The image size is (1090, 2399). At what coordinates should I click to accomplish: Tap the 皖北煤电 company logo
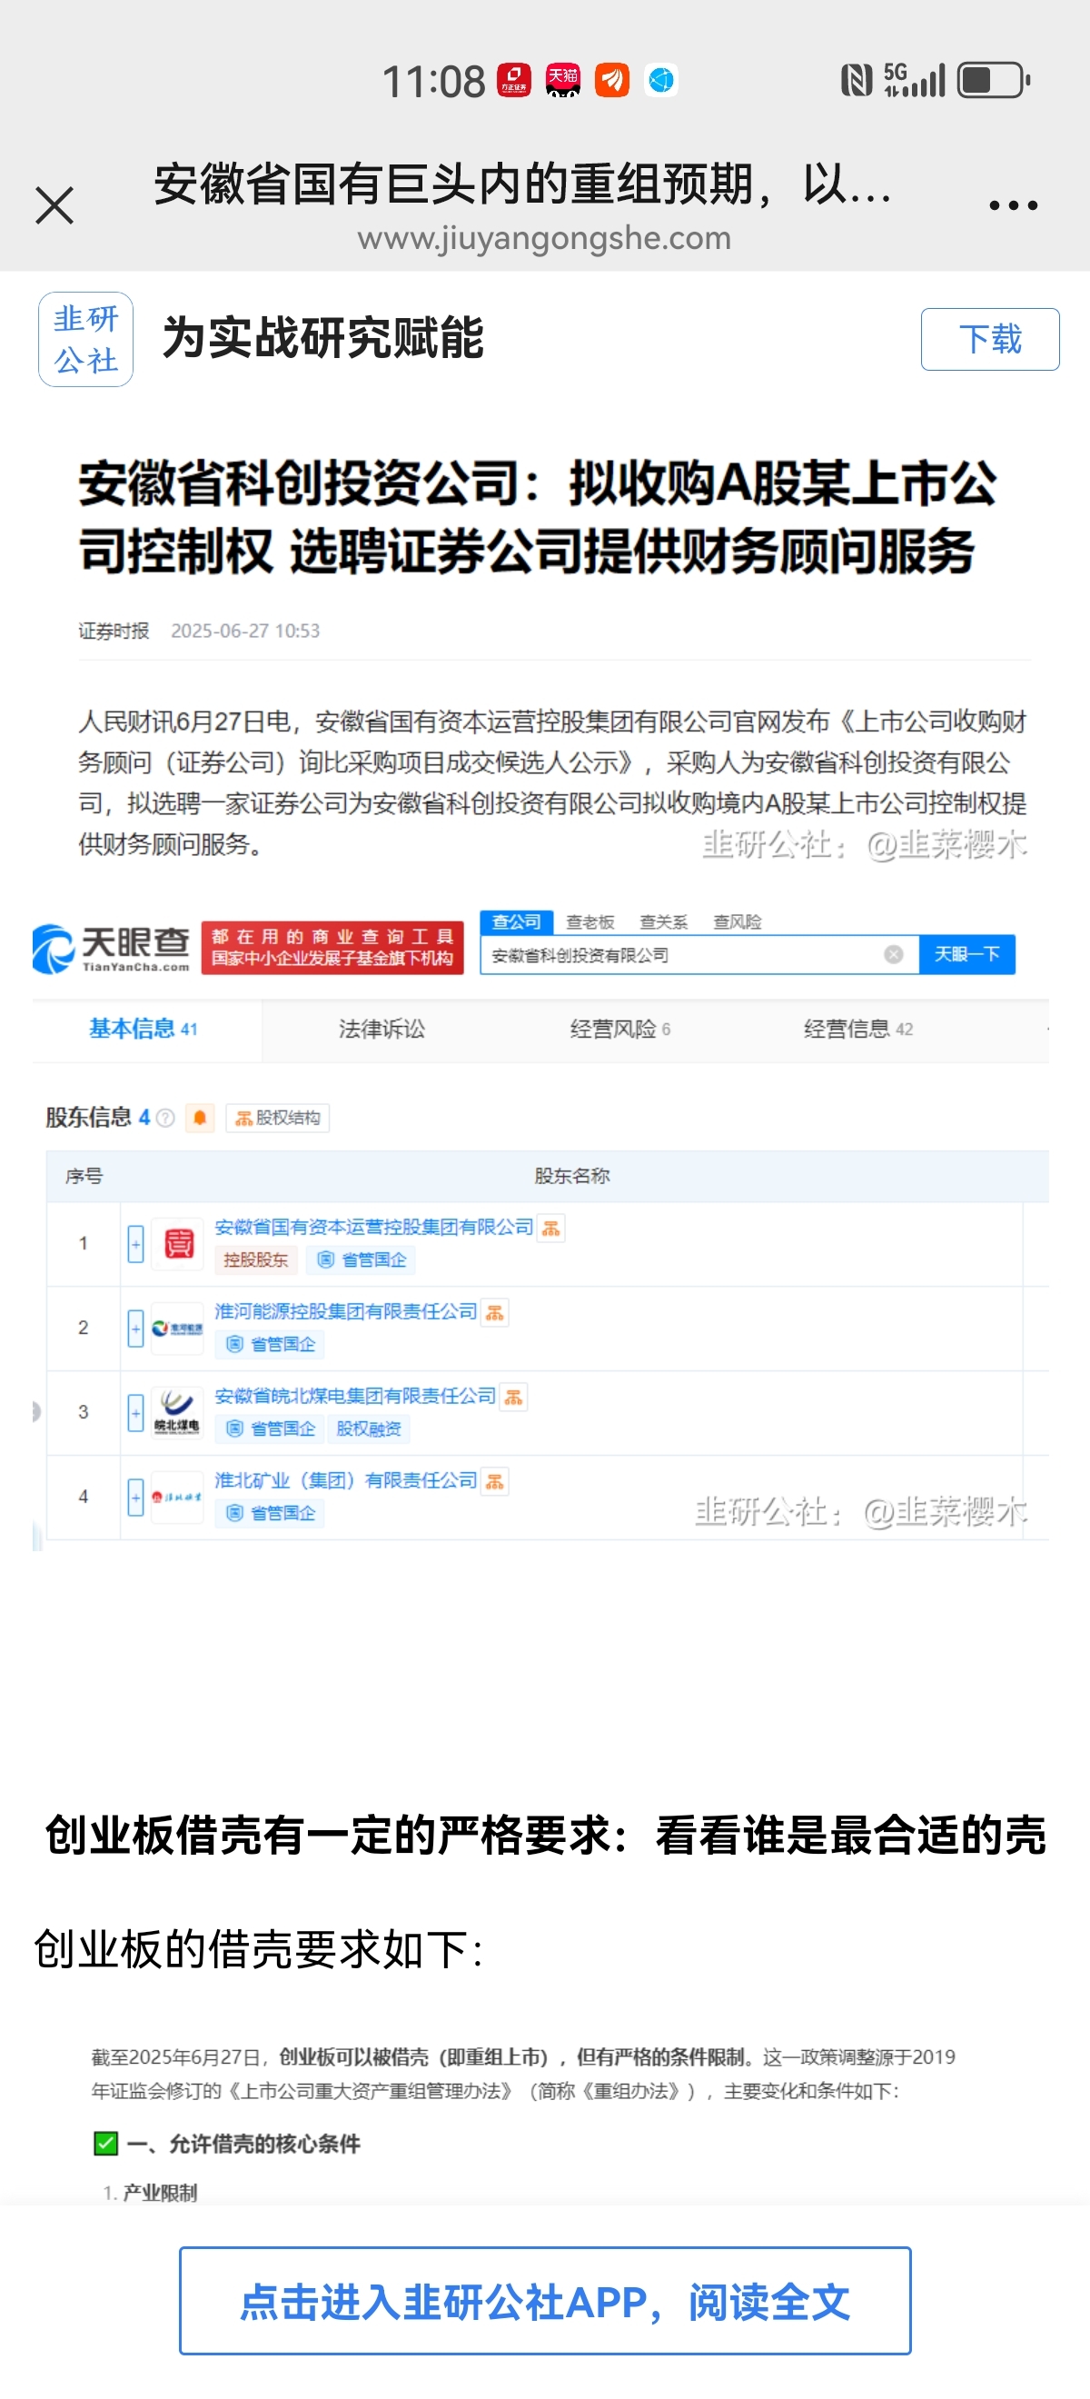coord(178,1413)
